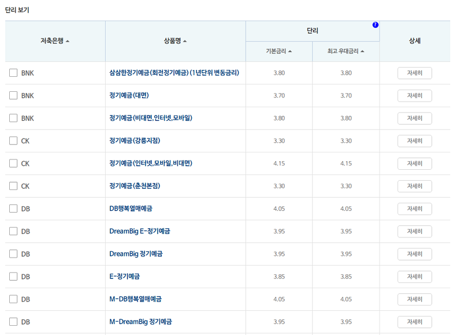Click 기본금리 3.85 in E-정기예금 row
453x335 pixels.
pyautogui.click(x=279, y=277)
